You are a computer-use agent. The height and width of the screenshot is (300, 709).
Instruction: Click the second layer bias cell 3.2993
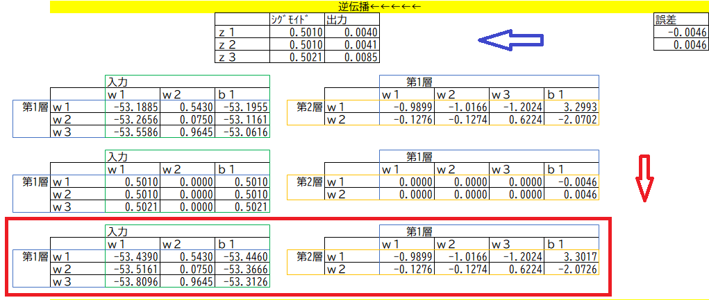[x=572, y=107]
